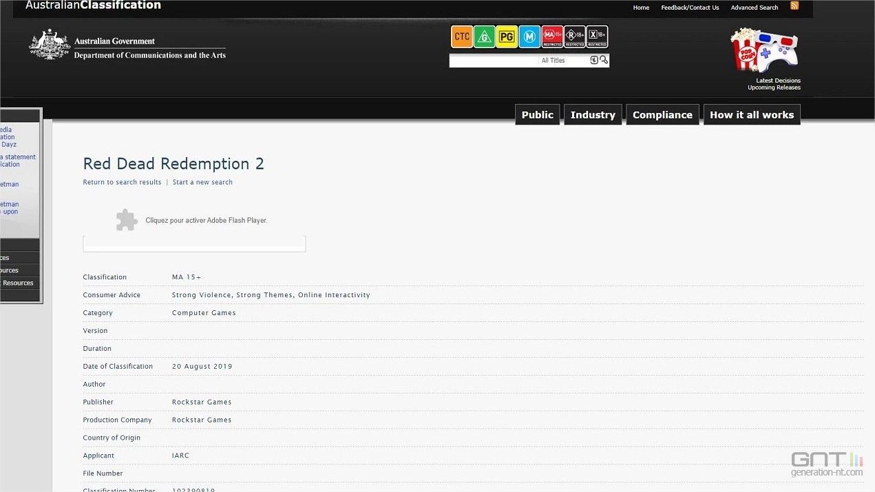875x492 pixels.
Task: Open the How it all works tab
Action: point(752,115)
